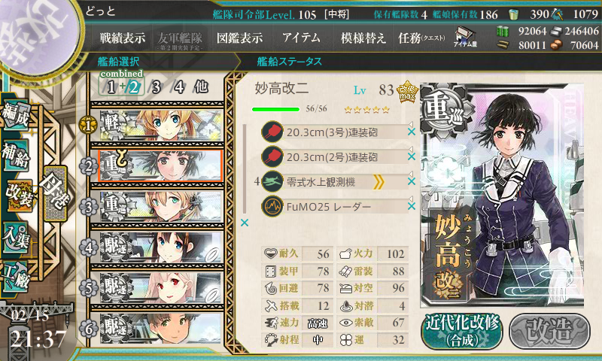Click 近代化改修 modernization button

pos(462,331)
